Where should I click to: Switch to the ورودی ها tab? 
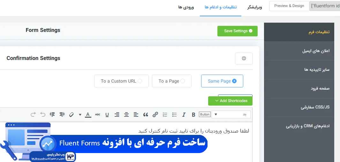click(186, 7)
